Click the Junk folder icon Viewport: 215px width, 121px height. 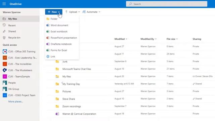tap(57, 62)
